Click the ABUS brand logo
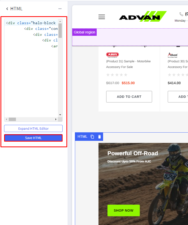Image resolution: width=188 pixels, height=225 pixels. [112, 55]
